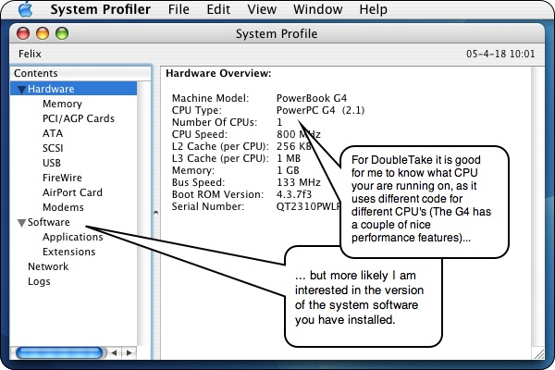Click the window resize grip
The height and width of the screenshot is (370, 555).
point(538,353)
